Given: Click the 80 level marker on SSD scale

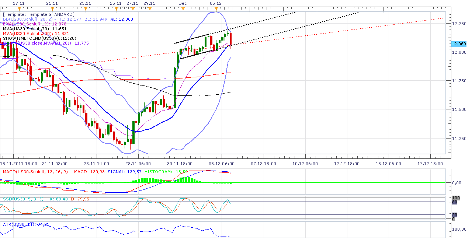Looking at the screenshot, I should pos(455,202).
